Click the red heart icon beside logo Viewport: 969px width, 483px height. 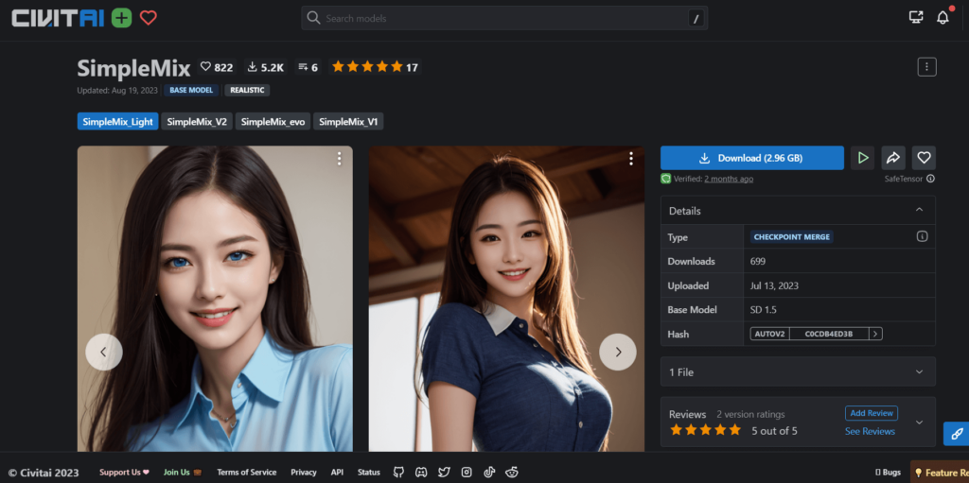tap(149, 18)
